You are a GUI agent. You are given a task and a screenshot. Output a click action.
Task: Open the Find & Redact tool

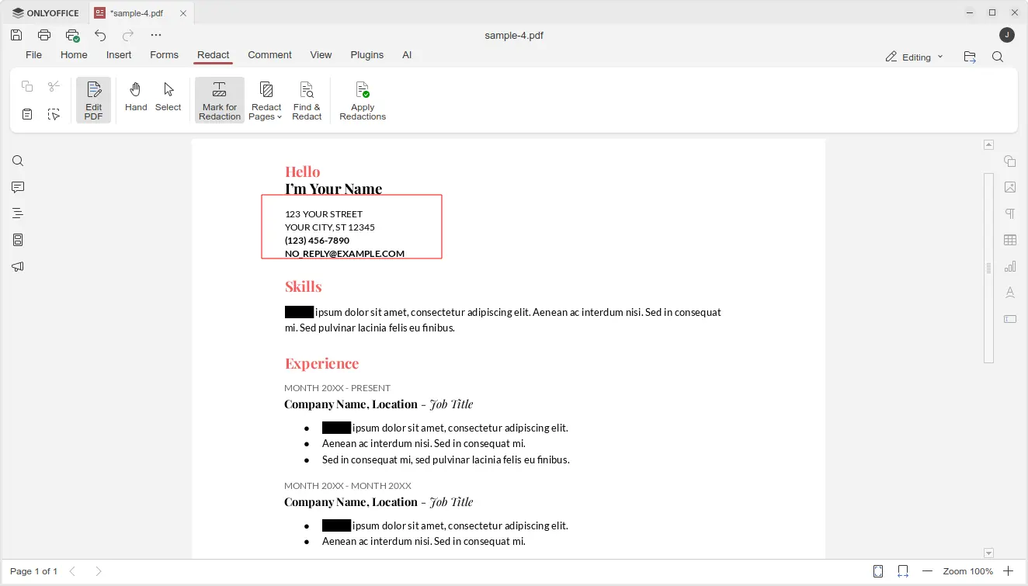307,100
